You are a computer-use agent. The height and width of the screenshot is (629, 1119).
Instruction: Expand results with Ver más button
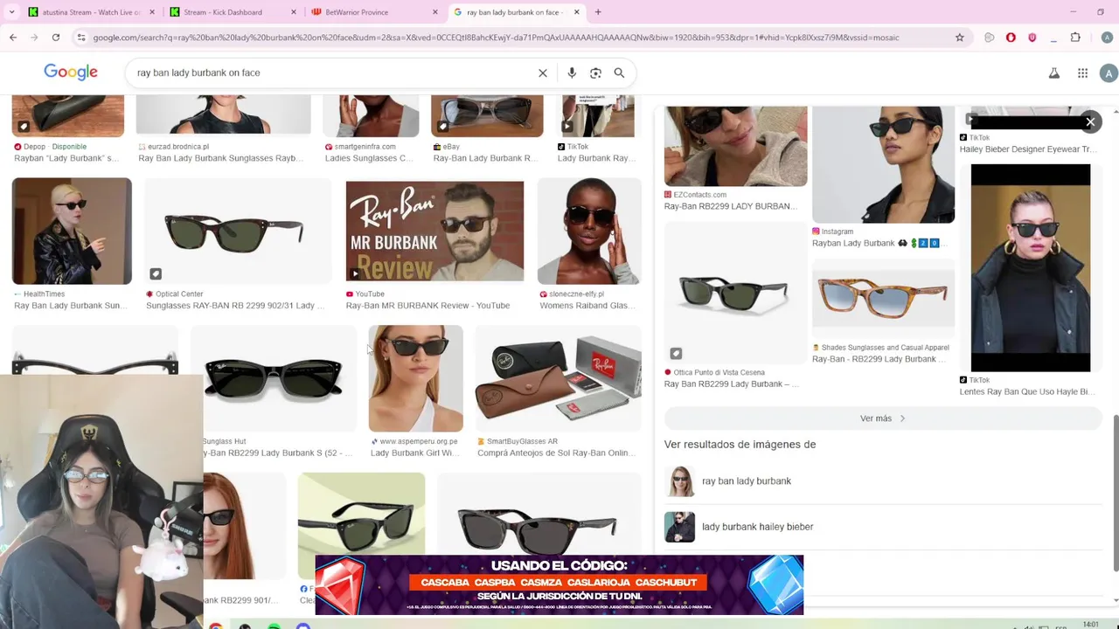(x=883, y=418)
